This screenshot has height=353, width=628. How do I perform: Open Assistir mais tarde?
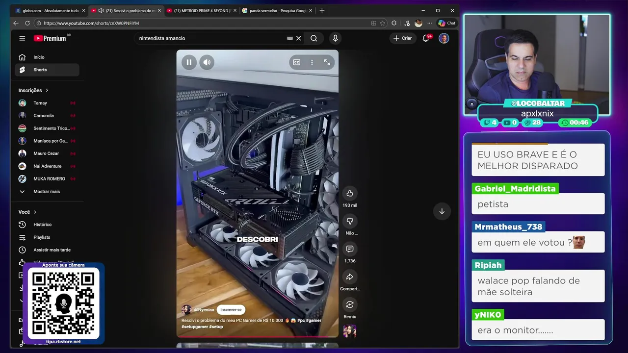47,250
